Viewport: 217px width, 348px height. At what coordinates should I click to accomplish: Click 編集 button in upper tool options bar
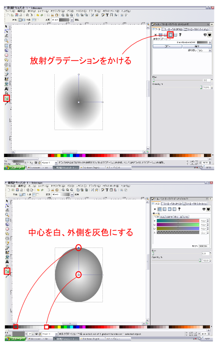tap(77, 20)
